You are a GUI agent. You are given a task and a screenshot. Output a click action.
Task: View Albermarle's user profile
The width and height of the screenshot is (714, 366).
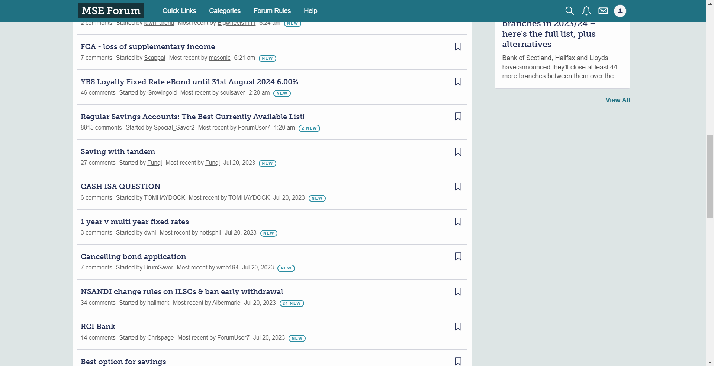[226, 303]
